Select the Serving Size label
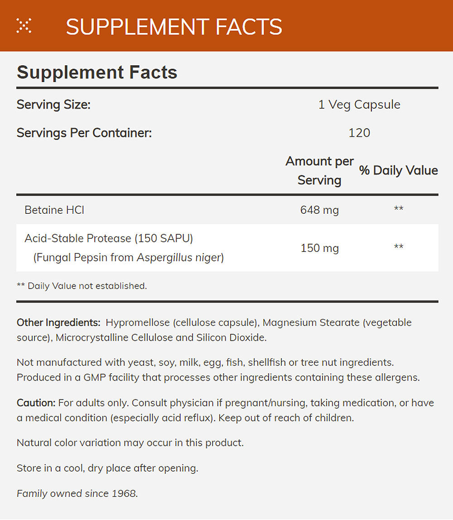 point(54,105)
